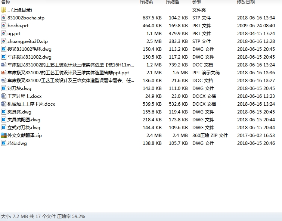This screenshot has height=221, width=282.
Task: Select the 夹具体.dwg file icon
Action: click(4, 112)
